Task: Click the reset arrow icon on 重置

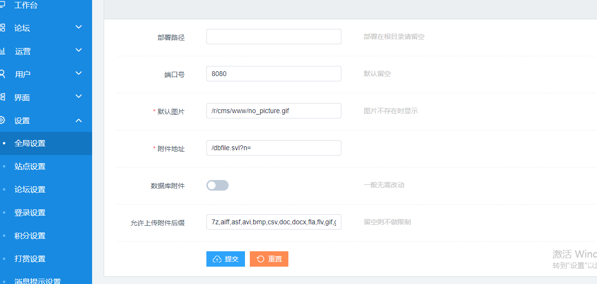Action: (260, 259)
